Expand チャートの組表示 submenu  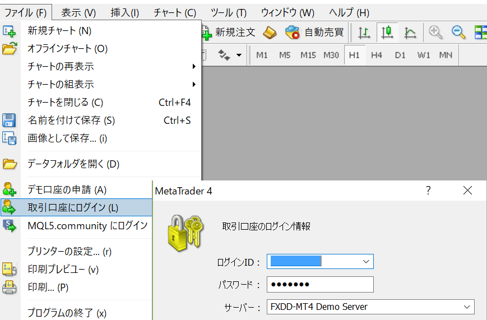click(x=101, y=84)
